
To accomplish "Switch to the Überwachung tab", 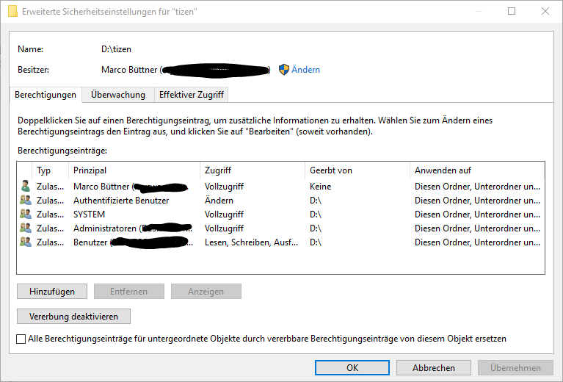I will tap(117, 95).
